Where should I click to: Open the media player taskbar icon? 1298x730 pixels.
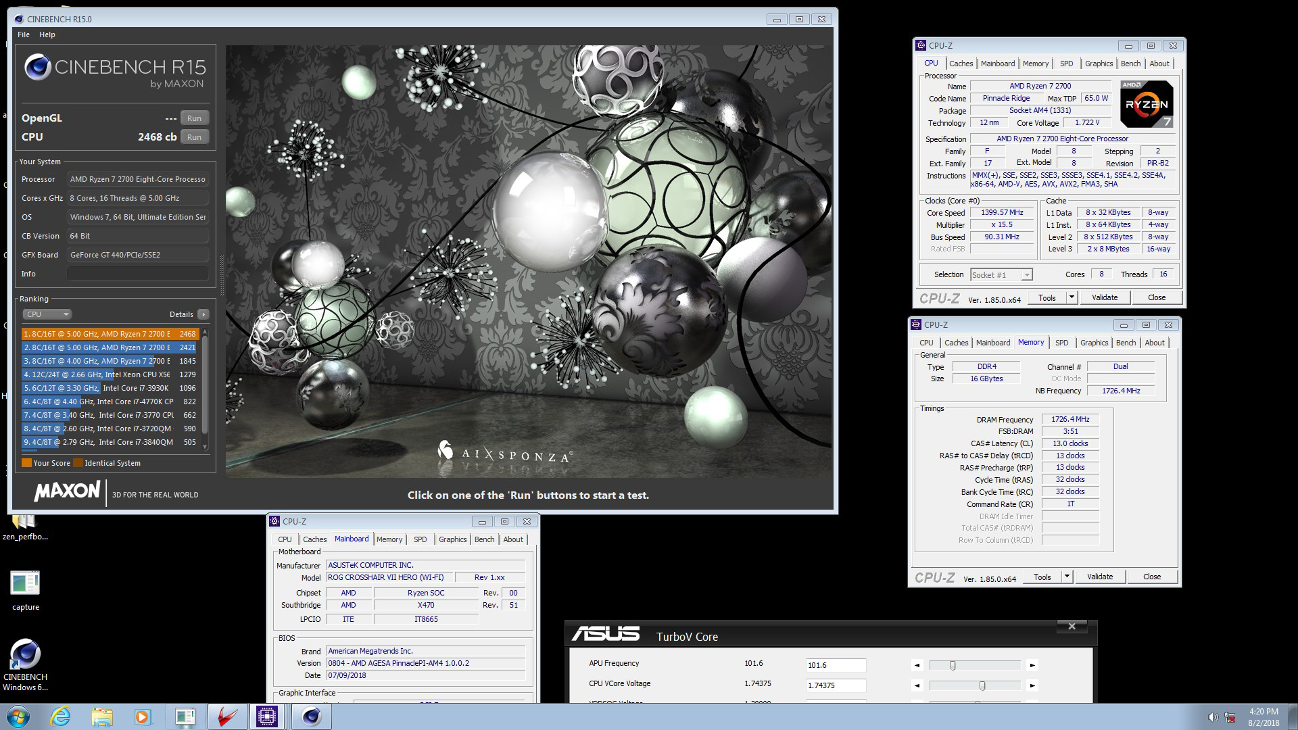(143, 716)
